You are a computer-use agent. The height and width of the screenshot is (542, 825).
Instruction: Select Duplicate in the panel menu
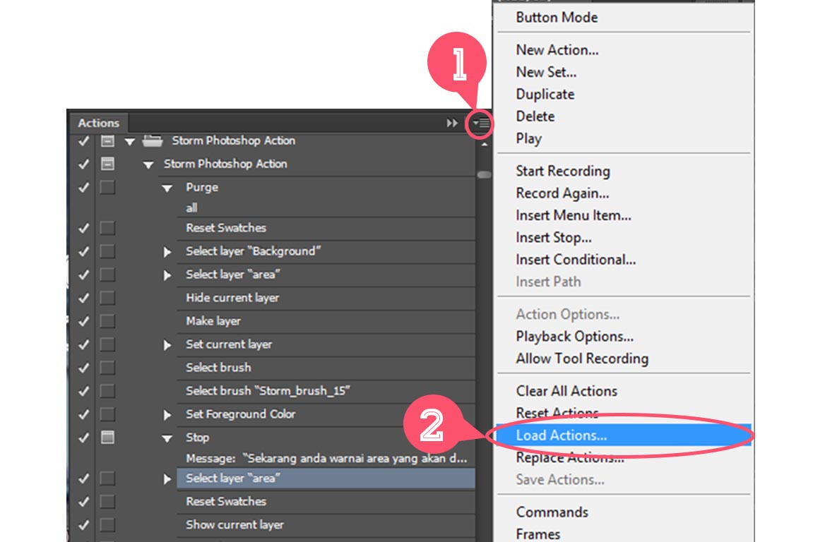(545, 94)
